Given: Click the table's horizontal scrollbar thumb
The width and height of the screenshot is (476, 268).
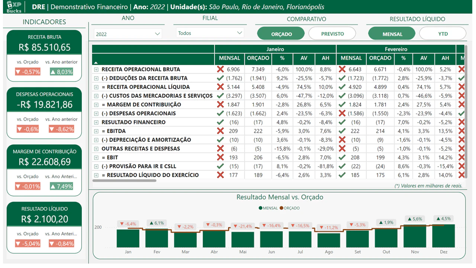Looking at the screenshot, I should pyautogui.click(x=125, y=181).
